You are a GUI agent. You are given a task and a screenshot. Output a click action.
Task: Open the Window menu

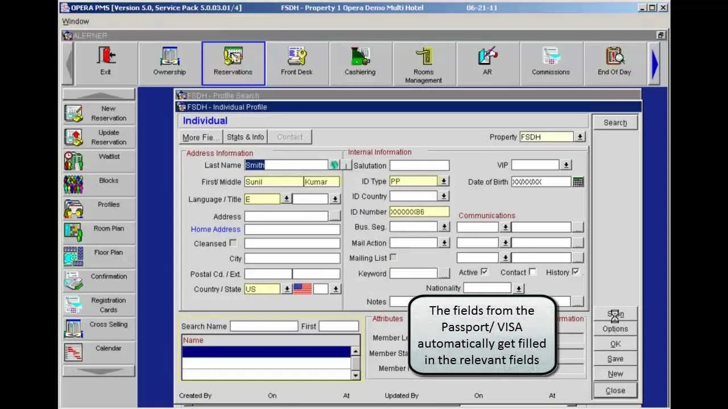click(76, 22)
